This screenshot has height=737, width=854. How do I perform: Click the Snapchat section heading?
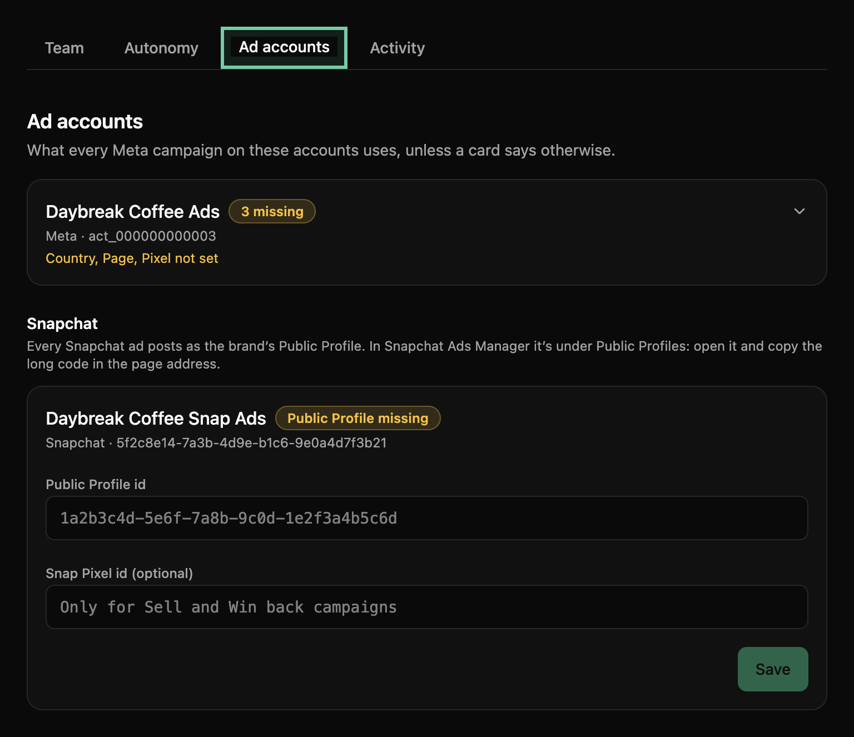click(x=62, y=323)
